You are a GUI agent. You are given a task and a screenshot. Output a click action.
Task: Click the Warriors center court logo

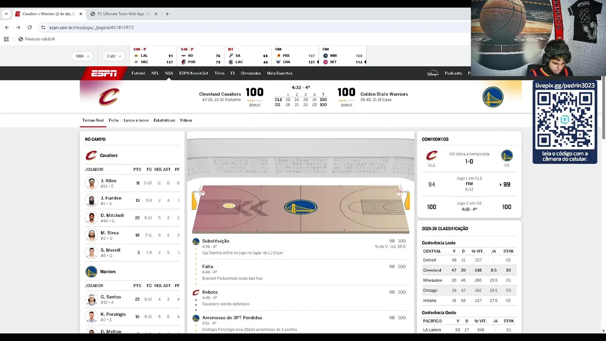click(x=301, y=207)
